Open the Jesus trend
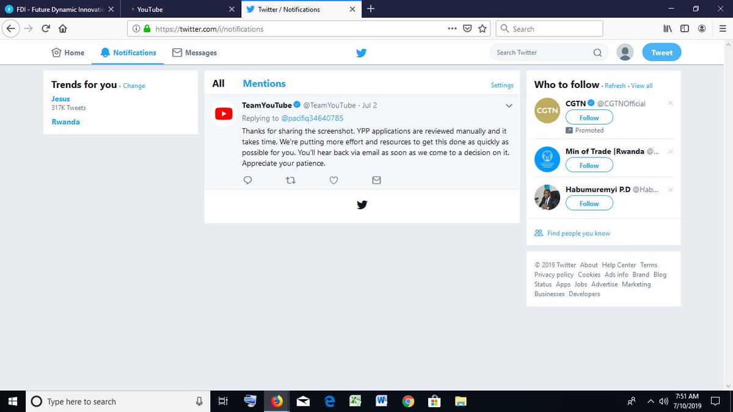This screenshot has width=733, height=412. tap(60, 99)
